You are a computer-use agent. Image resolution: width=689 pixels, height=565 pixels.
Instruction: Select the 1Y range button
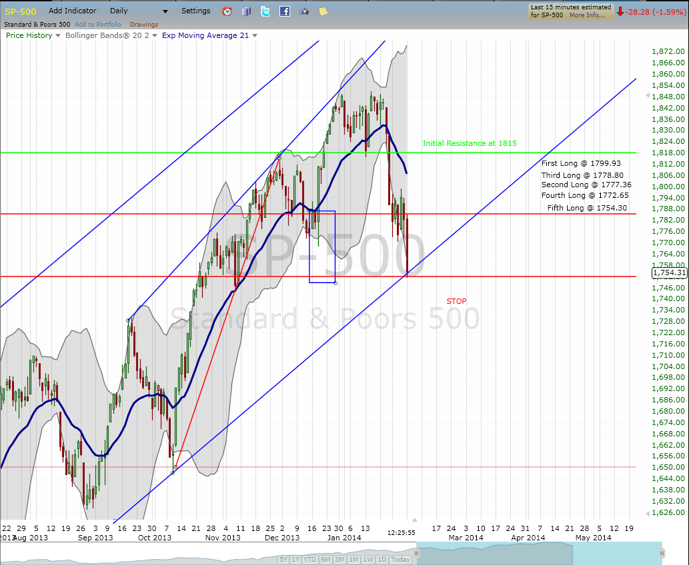295,559
